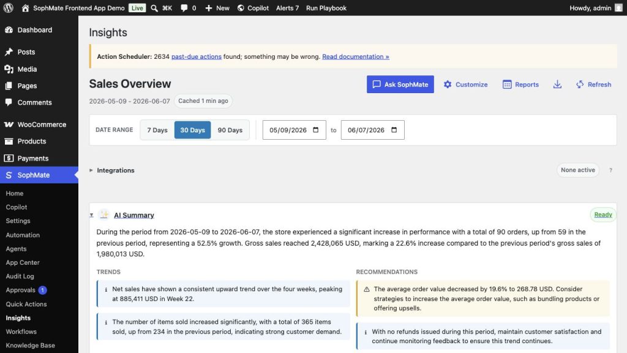The height and width of the screenshot is (353, 627).
Task: Click the Cached 1 min ago badge
Action: pyautogui.click(x=203, y=101)
